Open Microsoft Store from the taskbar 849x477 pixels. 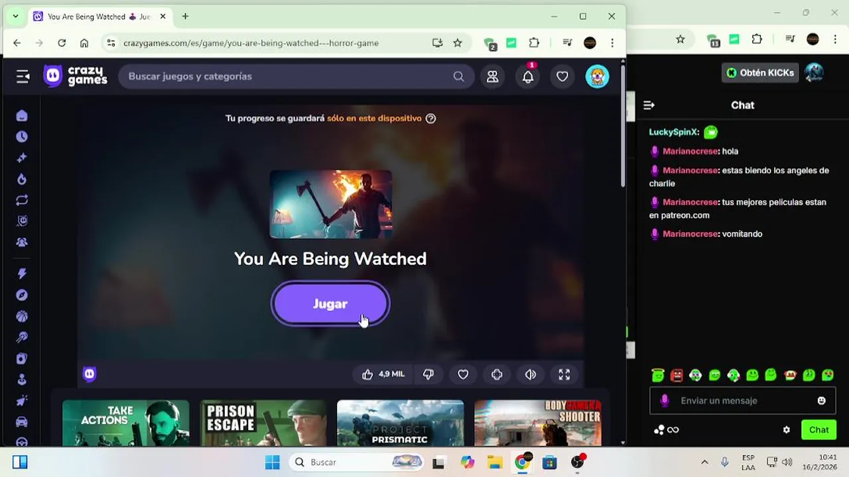point(550,462)
